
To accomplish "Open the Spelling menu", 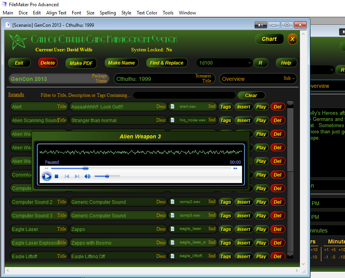I will point(107,13).
